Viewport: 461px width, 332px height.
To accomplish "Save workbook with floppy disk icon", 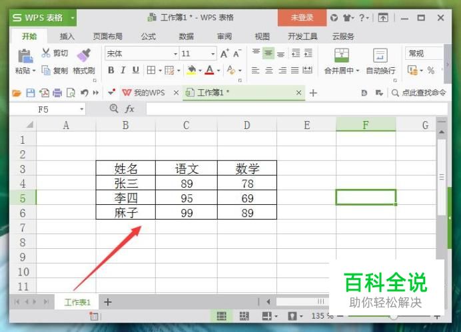I will click(x=31, y=93).
